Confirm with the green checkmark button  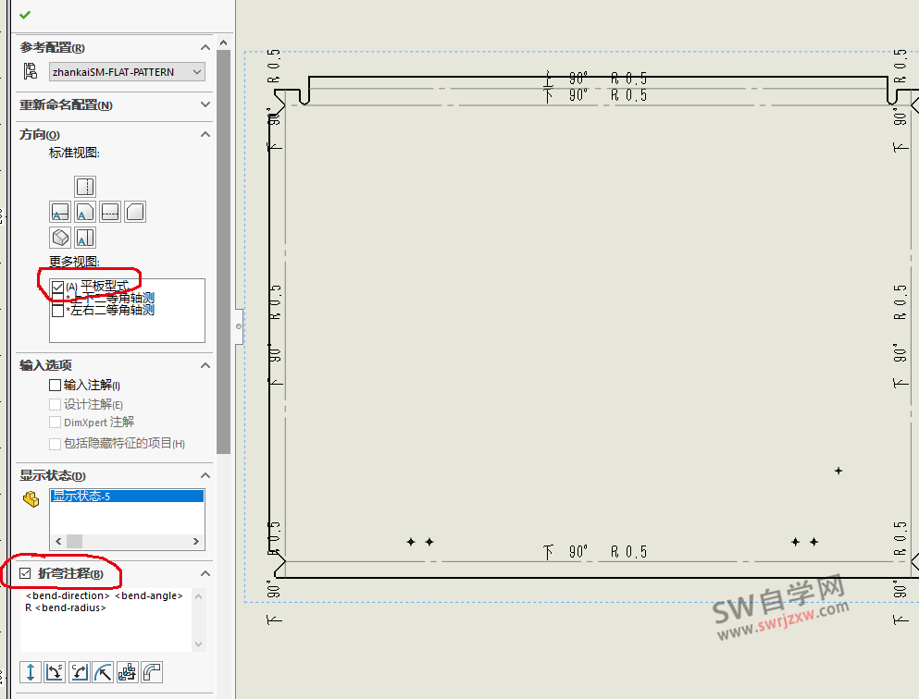(23, 16)
